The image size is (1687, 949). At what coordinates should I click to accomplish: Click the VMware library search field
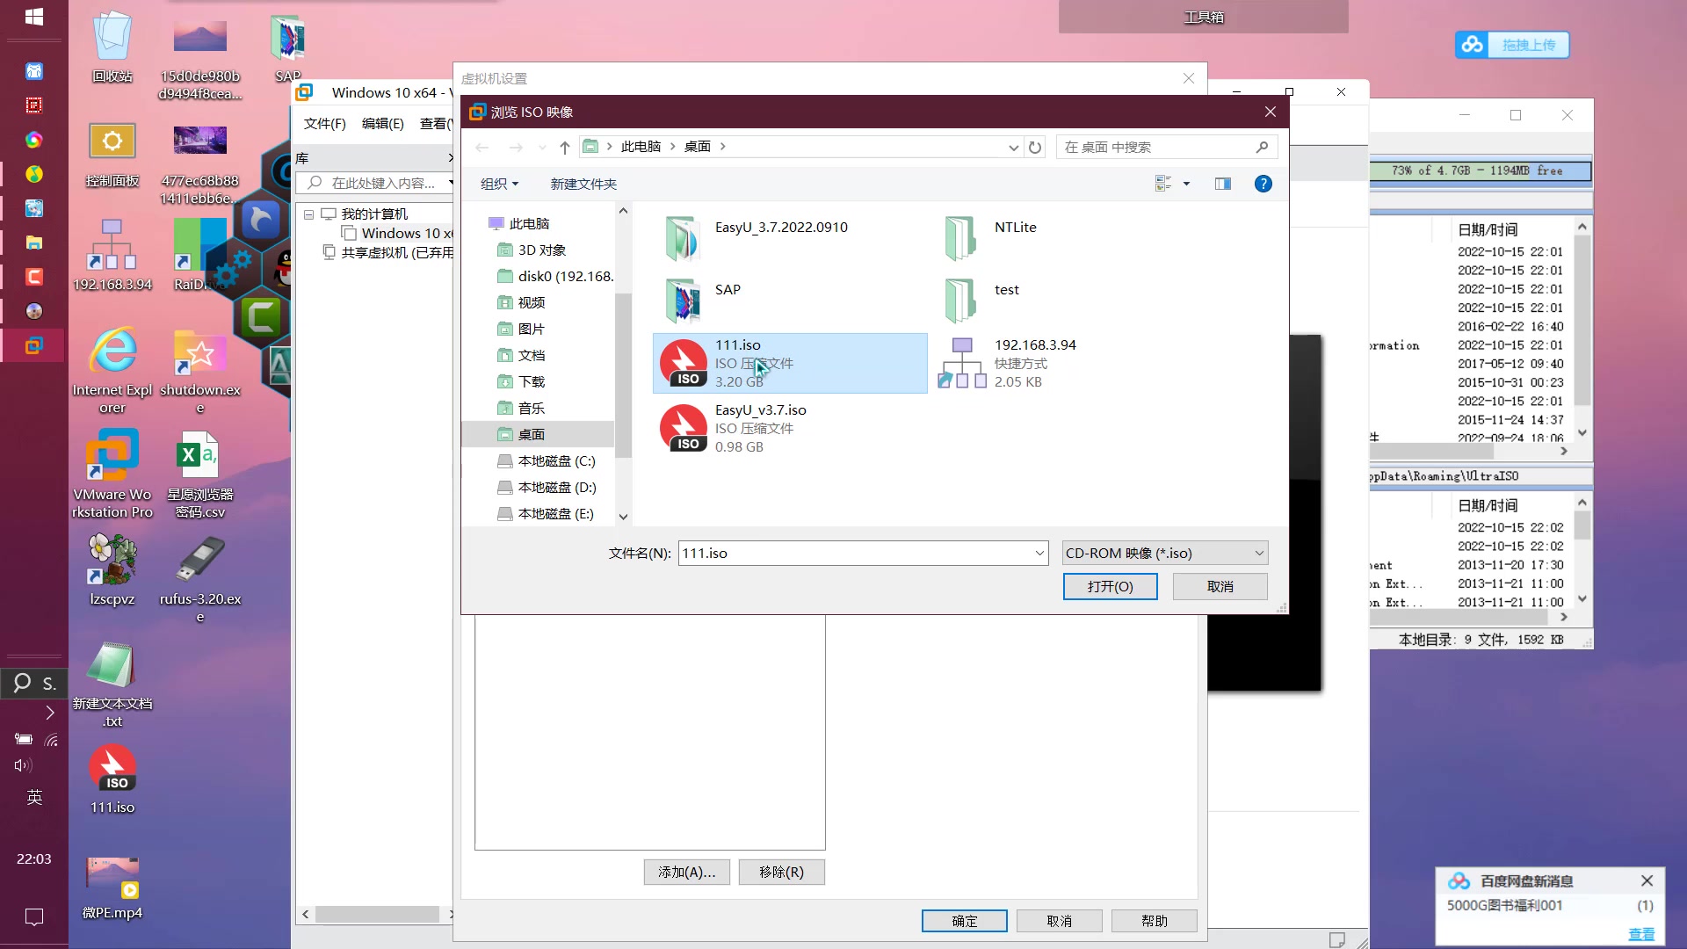click(x=374, y=183)
